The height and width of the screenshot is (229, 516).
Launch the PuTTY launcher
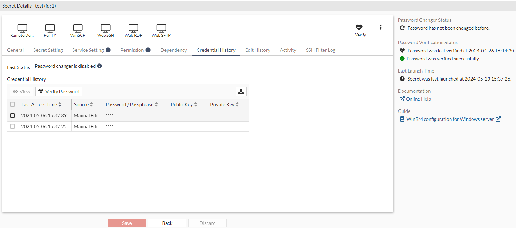[x=50, y=28]
